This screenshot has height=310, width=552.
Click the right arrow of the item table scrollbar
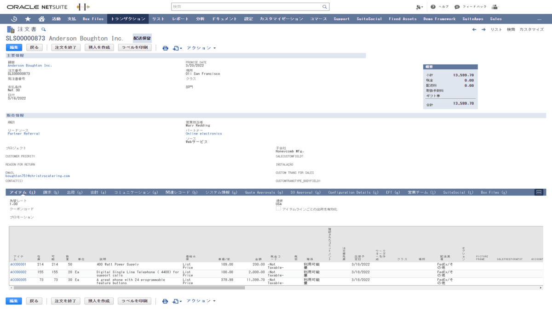coord(540,288)
